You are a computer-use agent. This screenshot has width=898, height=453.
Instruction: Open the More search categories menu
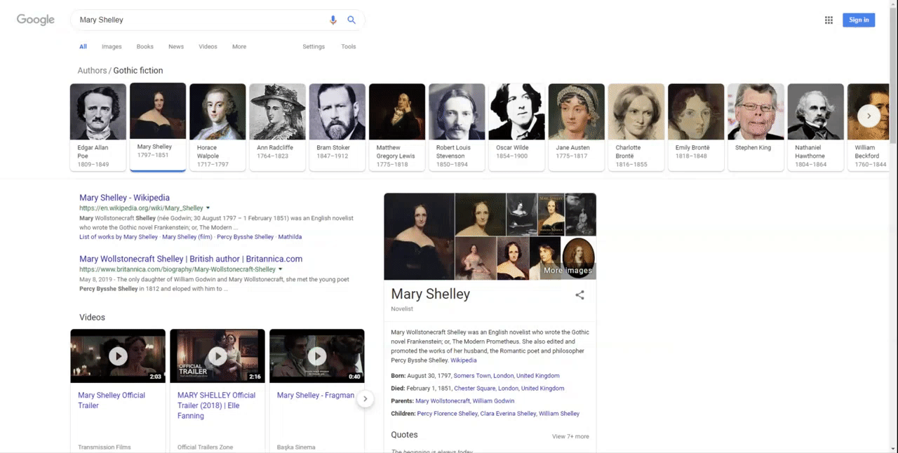(239, 47)
